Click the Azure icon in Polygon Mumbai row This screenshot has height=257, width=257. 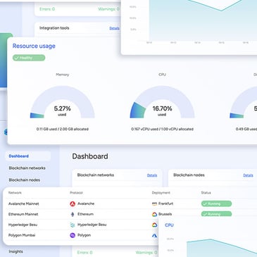(x=154, y=235)
